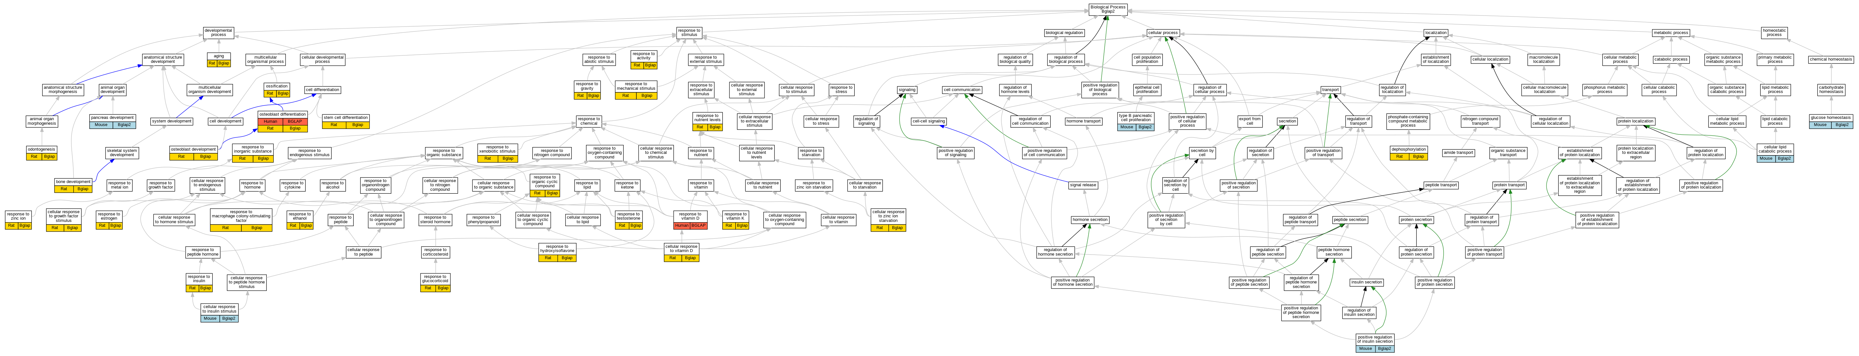Click the 'aging' node label
1859x356 pixels.
click(219, 56)
